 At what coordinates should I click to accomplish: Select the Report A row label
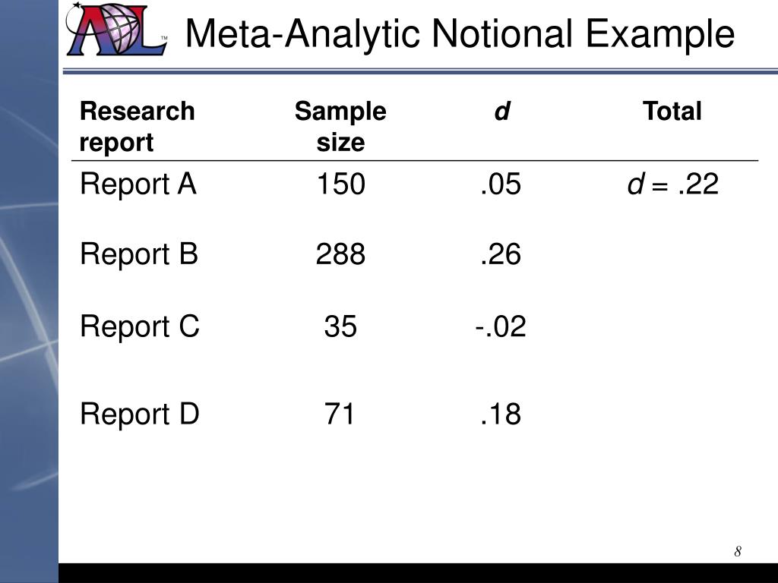[x=138, y=184]
